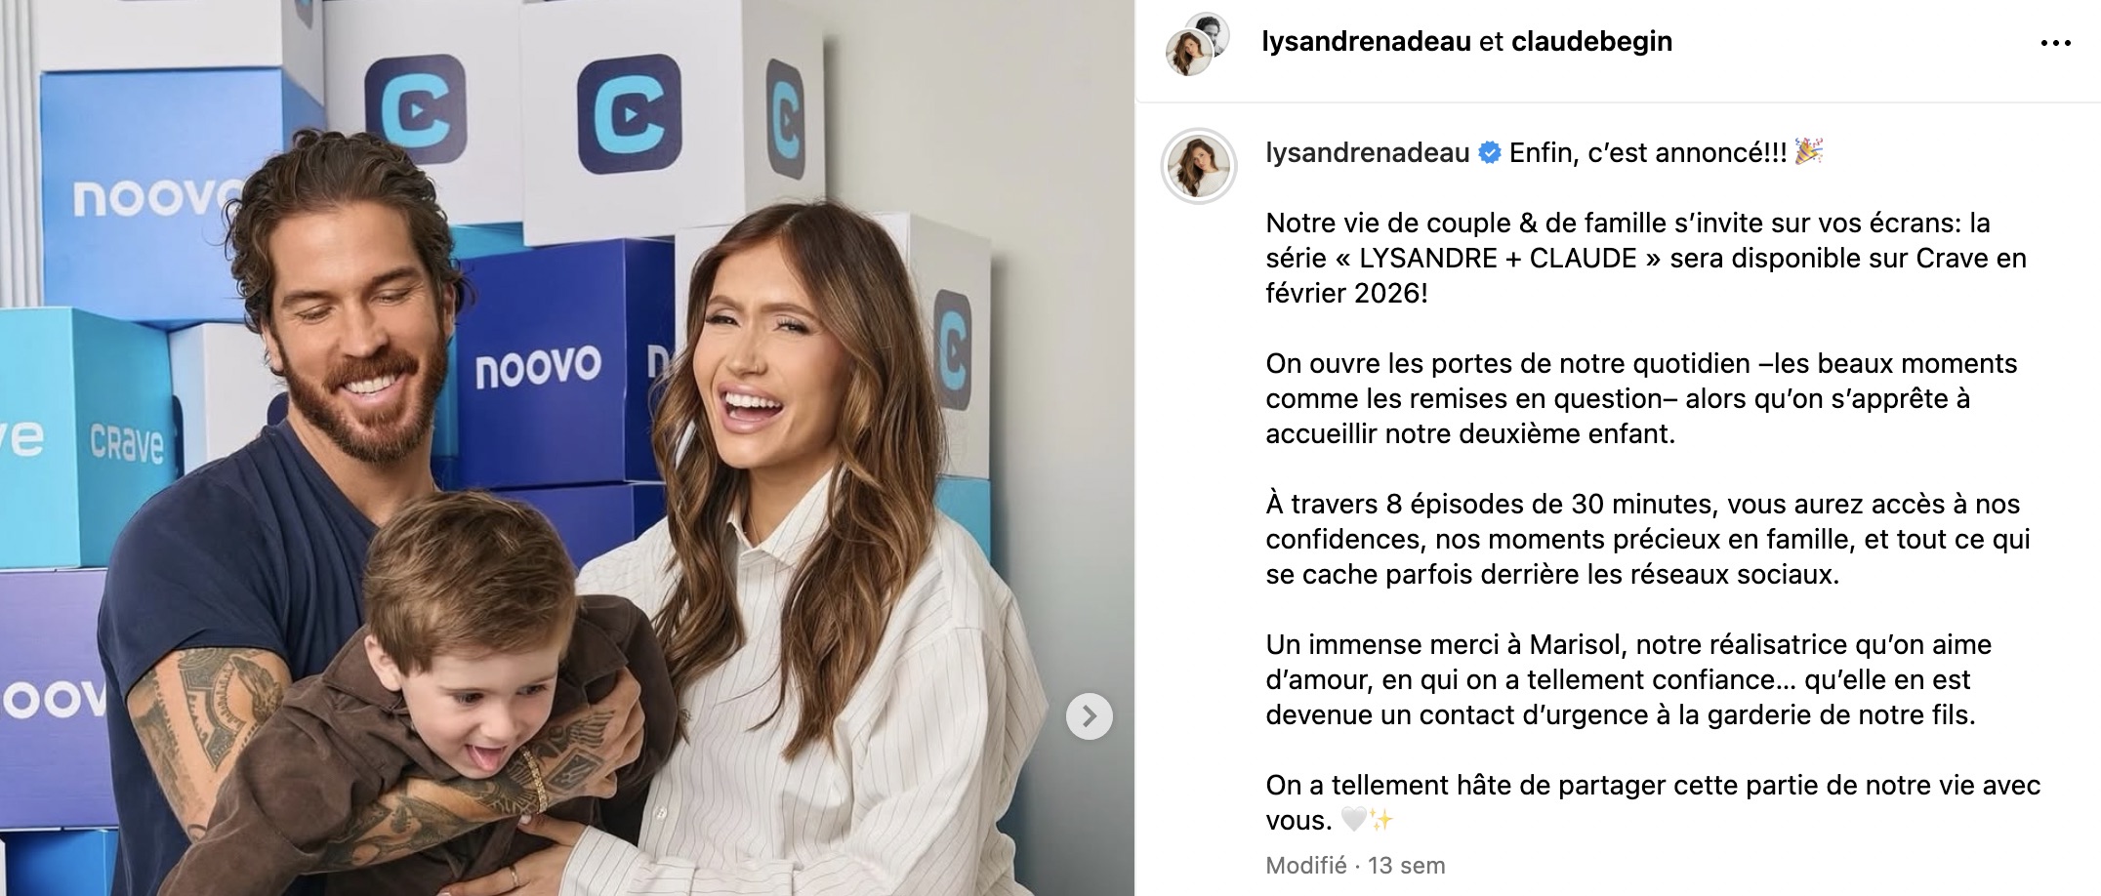Viewport: 2101px width, 896px height.
Task: Open lysandrenadeau profile link in header
Action: pyautogui.click(x=1366, y=42)
